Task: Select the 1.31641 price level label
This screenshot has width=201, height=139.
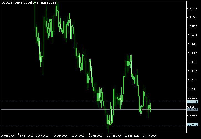Action: point(192,102)
